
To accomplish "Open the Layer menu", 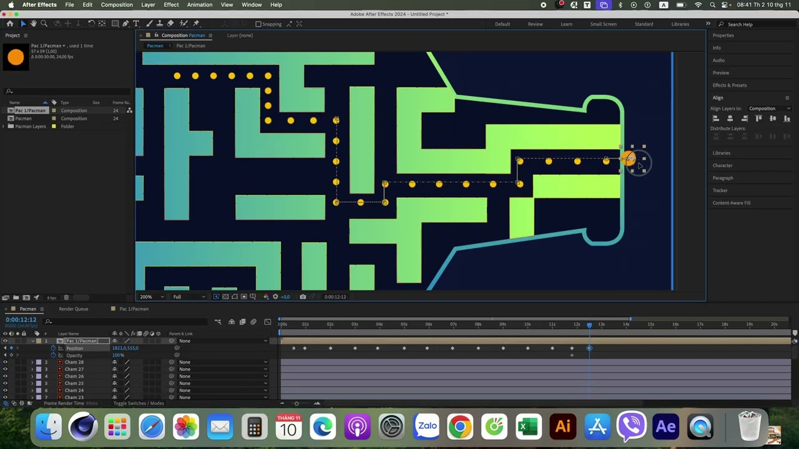I will pyautogui.click(x=148, y=5).
